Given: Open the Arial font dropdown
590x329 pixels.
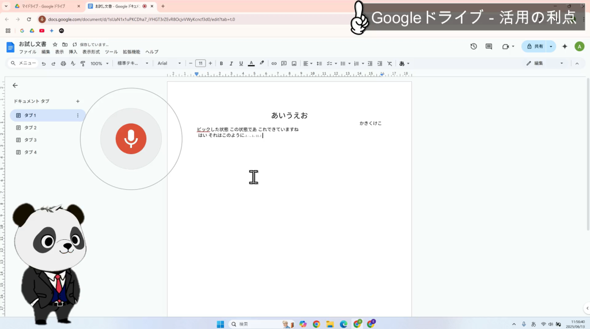Looking at the screenshot, I should pos(169,63).
